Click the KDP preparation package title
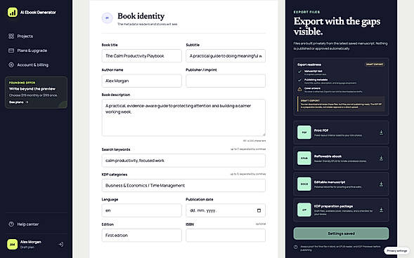414x258 pixels. point(333,206)
